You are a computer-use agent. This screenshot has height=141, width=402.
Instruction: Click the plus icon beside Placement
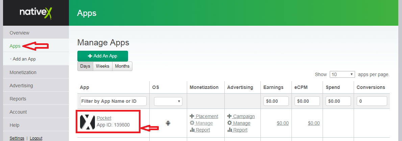[x=192, y=116]
